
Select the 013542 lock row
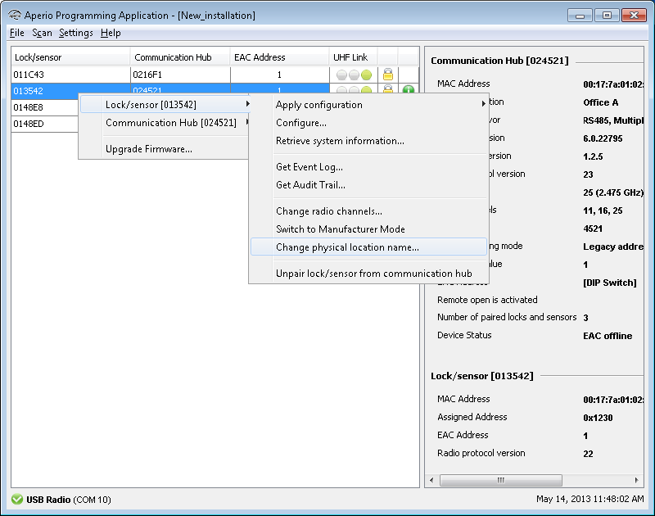45,89
